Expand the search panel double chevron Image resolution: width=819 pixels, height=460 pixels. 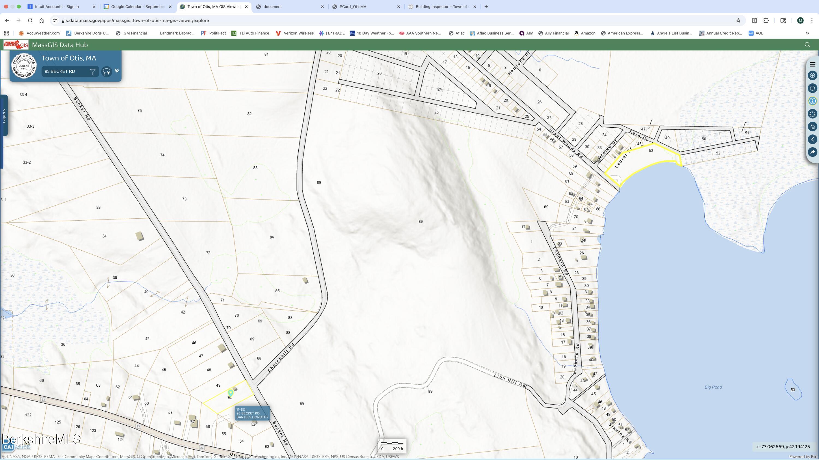(117, 70)
